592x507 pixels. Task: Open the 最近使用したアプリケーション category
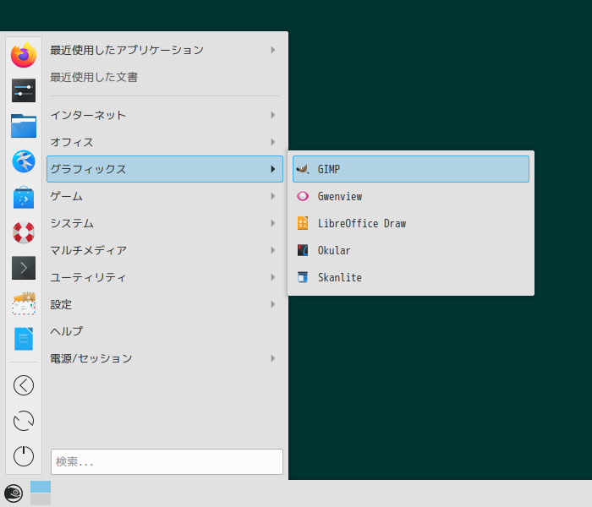165,50
